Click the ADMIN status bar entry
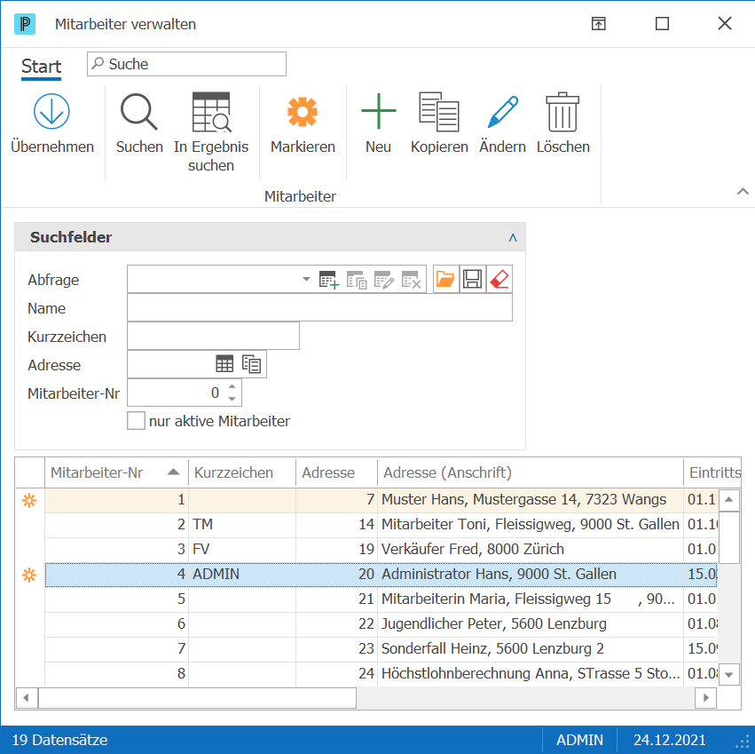The height and width of the screenshot is (754, 755). click(x=579, y=740)
